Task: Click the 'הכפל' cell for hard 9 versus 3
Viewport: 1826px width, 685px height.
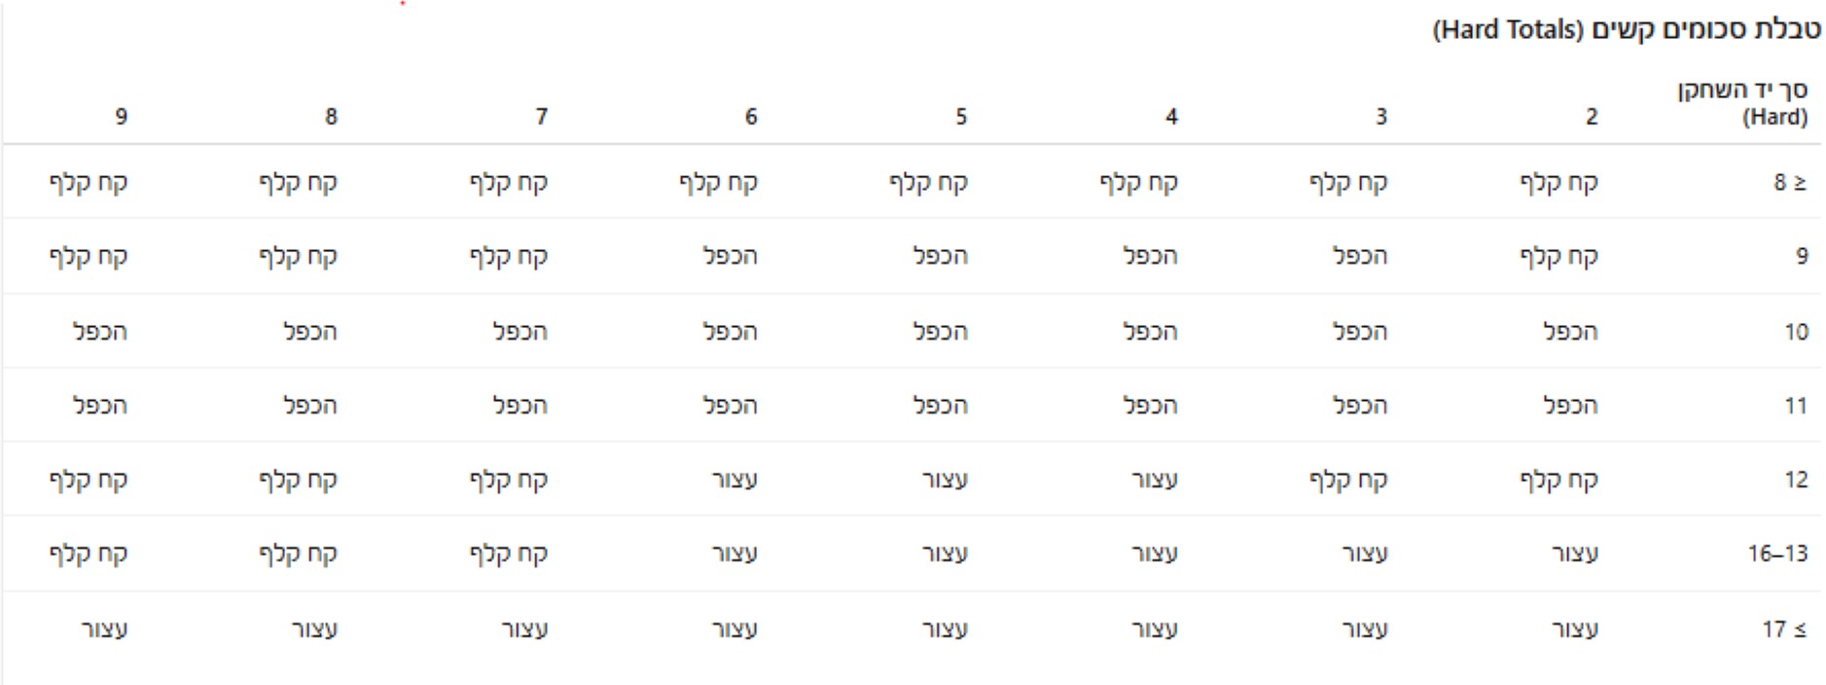Action: pyautogui.click(x=1360, y=256)
